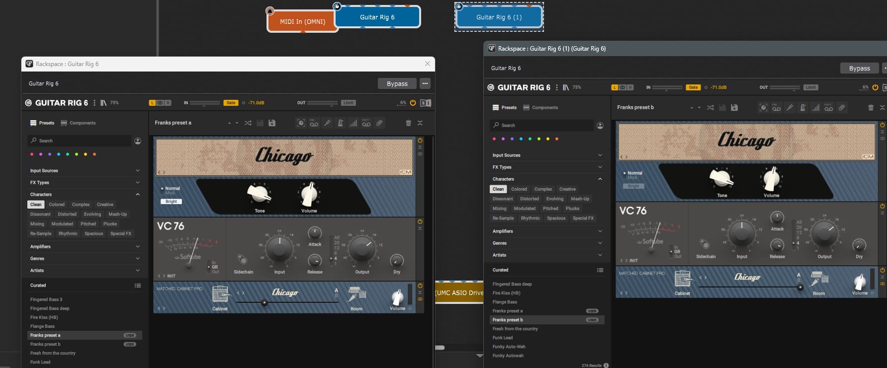Click trash icon to clear left Guitar Rig rack
The width and height of the screenshot is (887, 368).
point(408,123)
